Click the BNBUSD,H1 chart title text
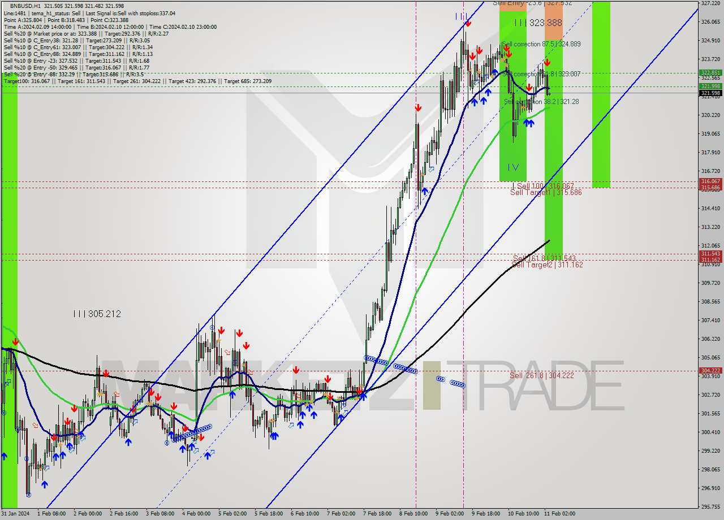This screenshot has height=520, width=724. (24, 6)
